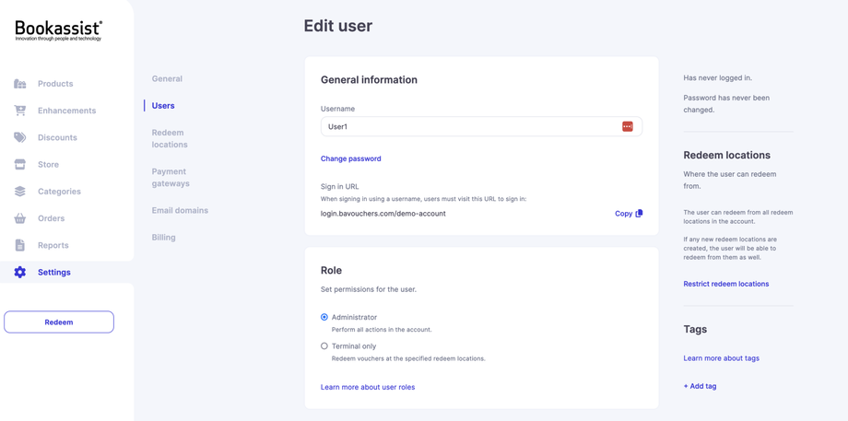
Task: Select the Administrator role radio button
Action: pyautogui.click(x=324, y=317)
